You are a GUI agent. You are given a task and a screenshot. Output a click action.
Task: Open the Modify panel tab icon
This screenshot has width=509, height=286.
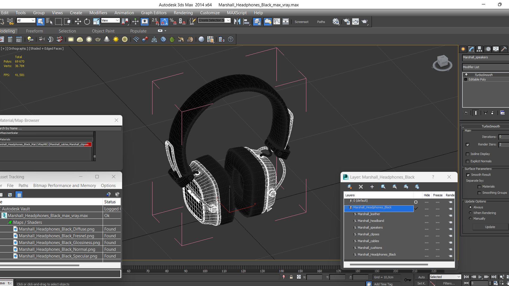pos(471,49)
